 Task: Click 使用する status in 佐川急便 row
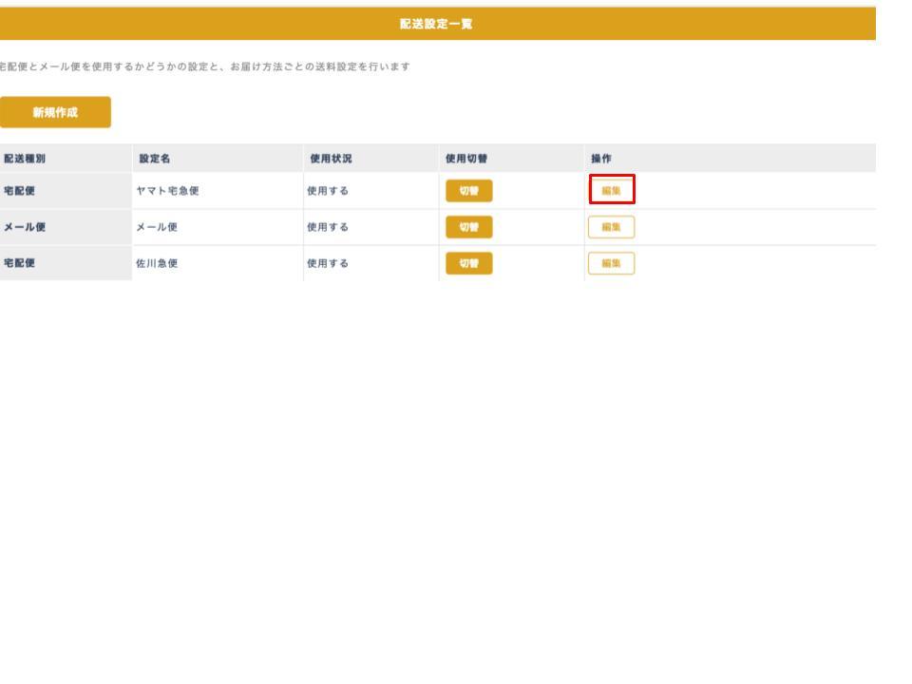coord(328,264)
